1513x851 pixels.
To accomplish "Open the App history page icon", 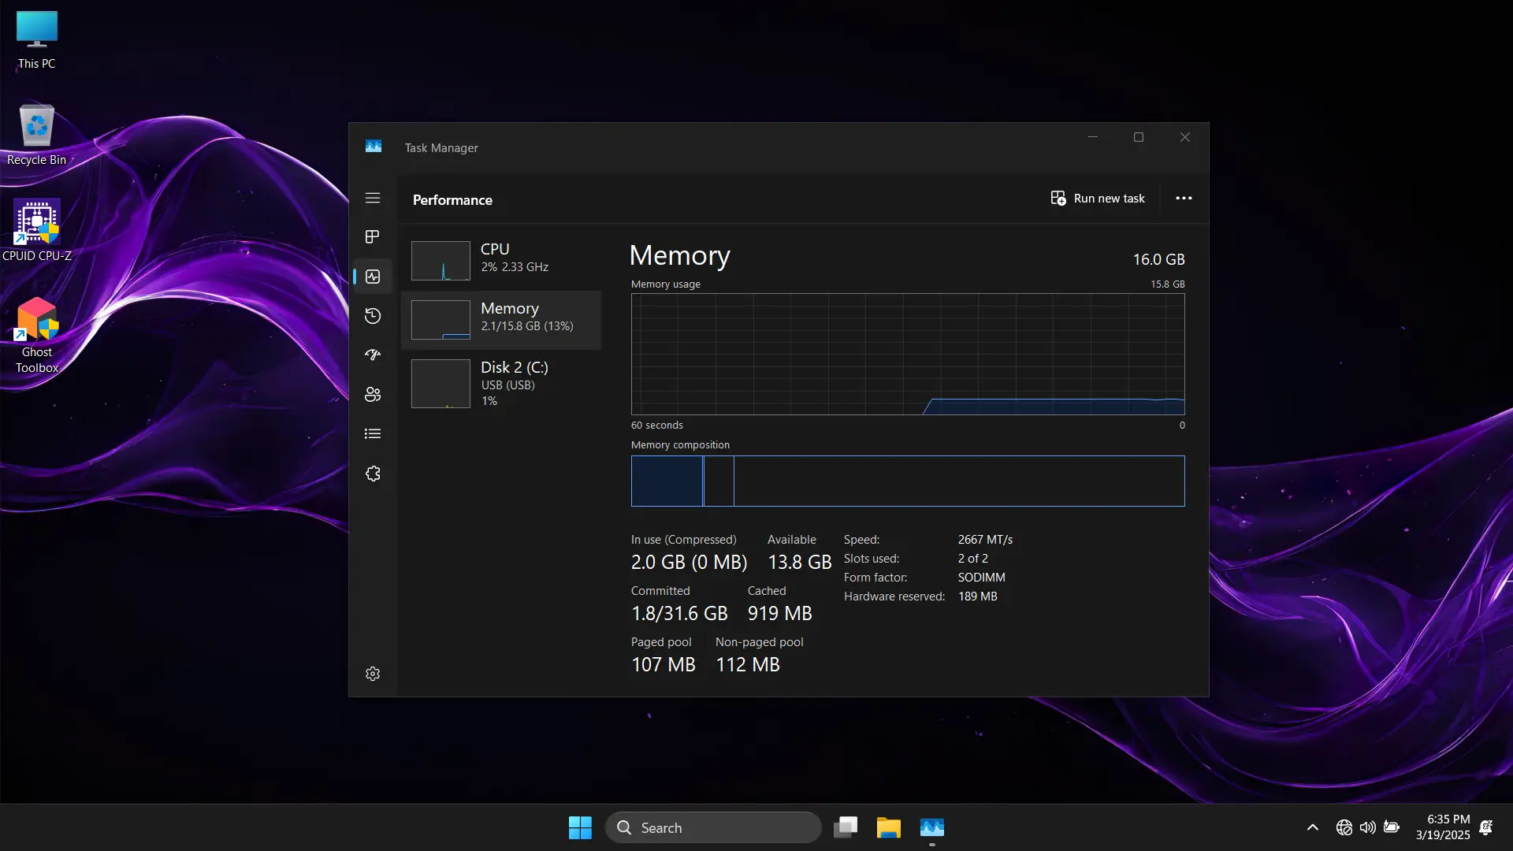I will pyautogui.click(x=373, y=316).
